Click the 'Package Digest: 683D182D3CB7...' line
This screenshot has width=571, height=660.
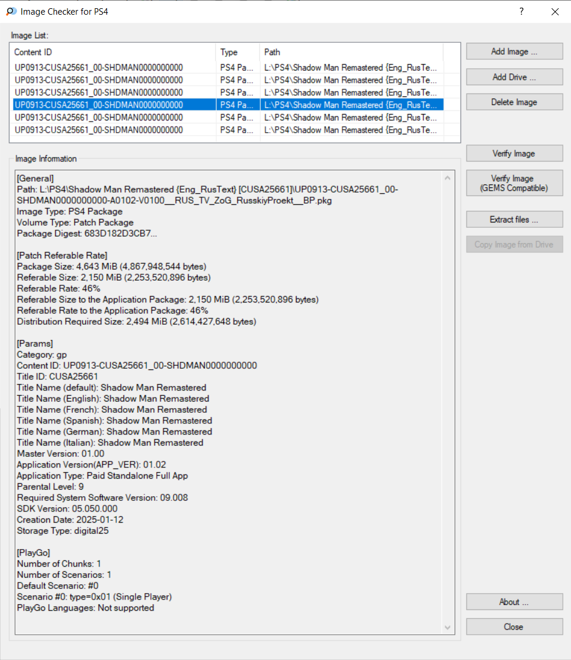87,234
